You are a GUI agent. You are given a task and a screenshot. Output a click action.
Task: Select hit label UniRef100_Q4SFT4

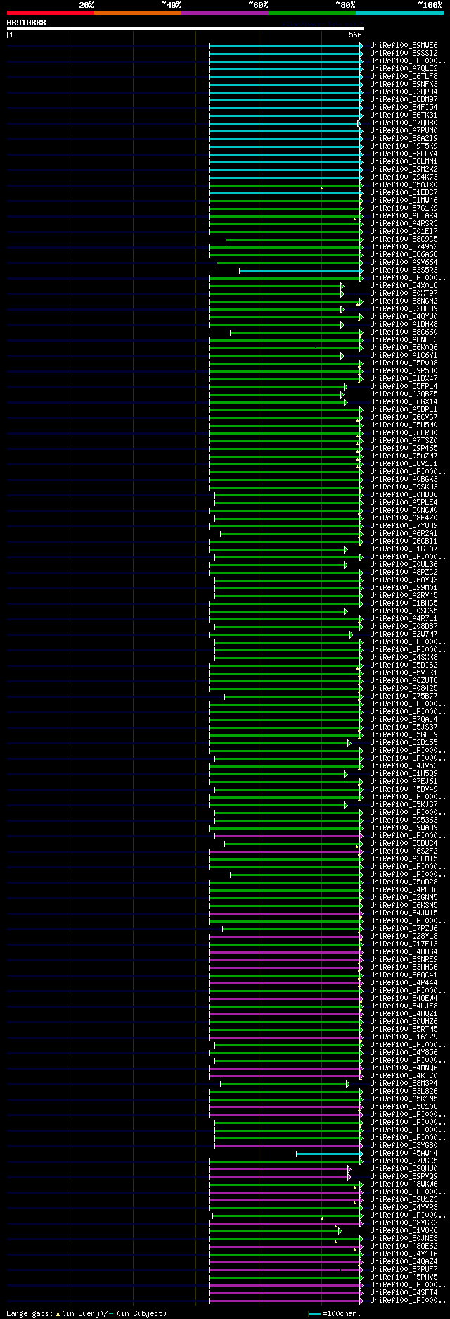(x=404, y=1292)
